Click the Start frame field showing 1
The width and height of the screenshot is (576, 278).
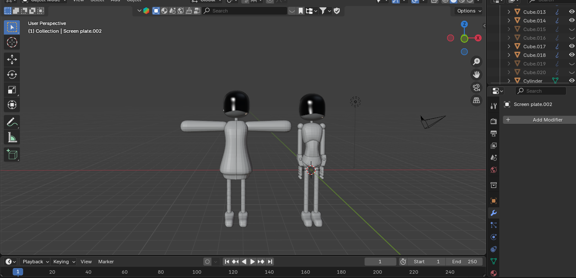point(427,262)
